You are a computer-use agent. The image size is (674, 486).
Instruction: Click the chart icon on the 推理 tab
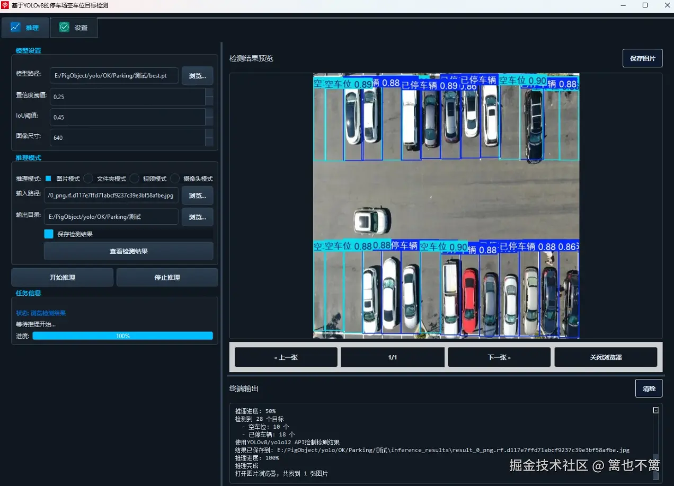point(15,27)
